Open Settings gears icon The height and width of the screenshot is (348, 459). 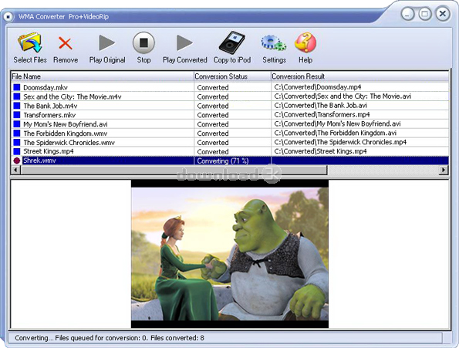pyautogui.click(x=274, y=43)
